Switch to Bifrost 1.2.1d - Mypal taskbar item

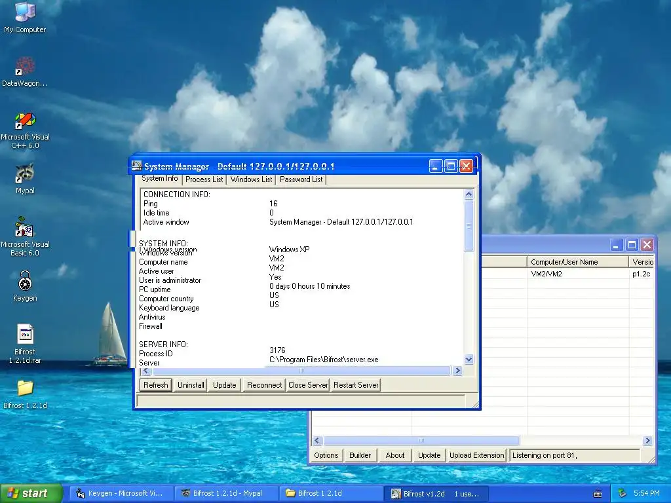[227, 493]
